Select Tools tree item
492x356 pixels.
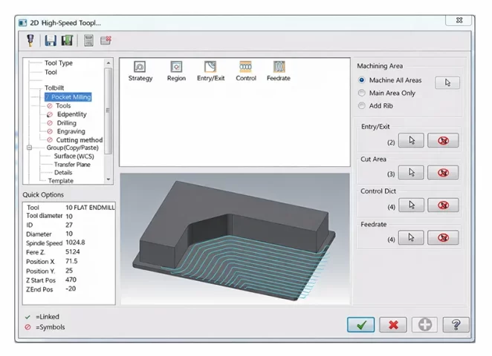[x=63, y=106]
